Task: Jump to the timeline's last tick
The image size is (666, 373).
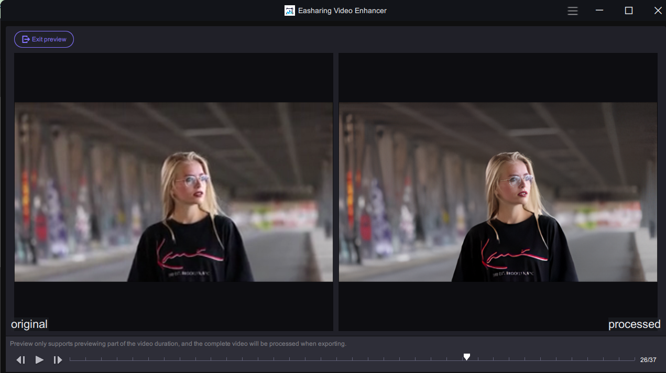Action: click(x=635, y=359)
